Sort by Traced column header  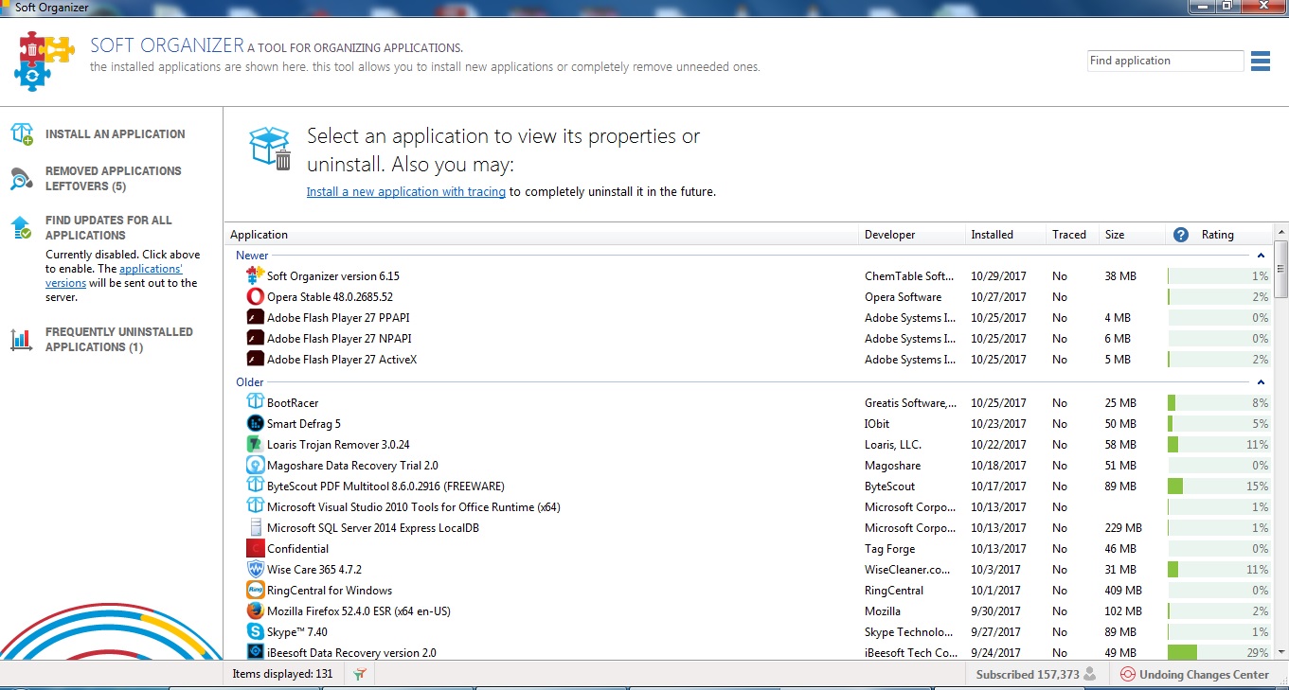[1074, 235]
